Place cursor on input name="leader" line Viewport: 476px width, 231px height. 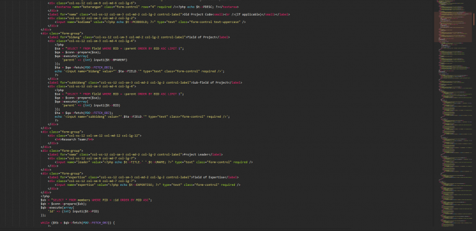[154, 162]
